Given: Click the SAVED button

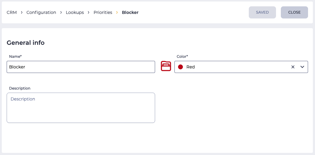Looking at the screenshot, I should point(262,12).
